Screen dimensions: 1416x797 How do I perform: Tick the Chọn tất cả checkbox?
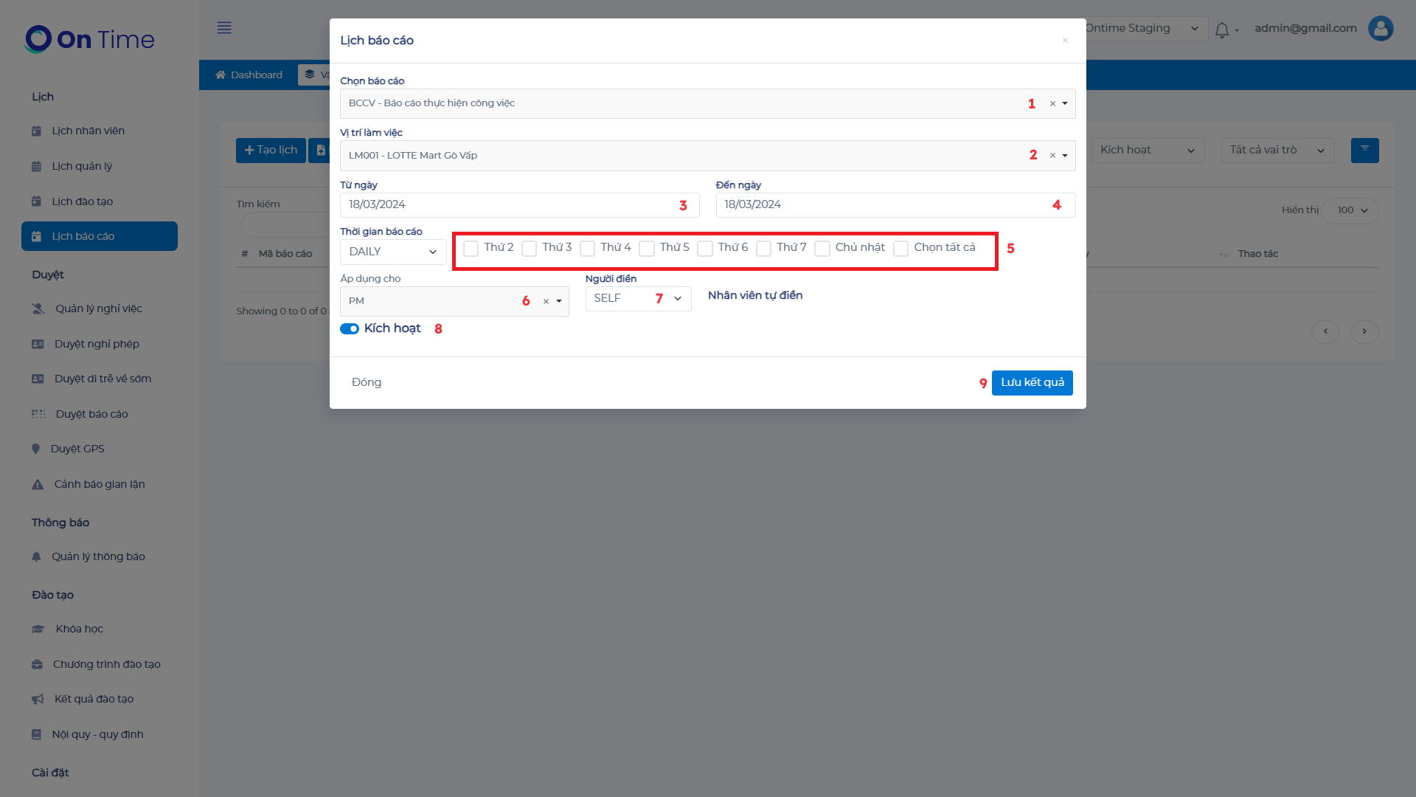click(900, 249)
